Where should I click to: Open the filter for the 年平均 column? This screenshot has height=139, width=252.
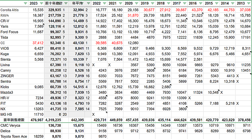click(x=89, y=3)
